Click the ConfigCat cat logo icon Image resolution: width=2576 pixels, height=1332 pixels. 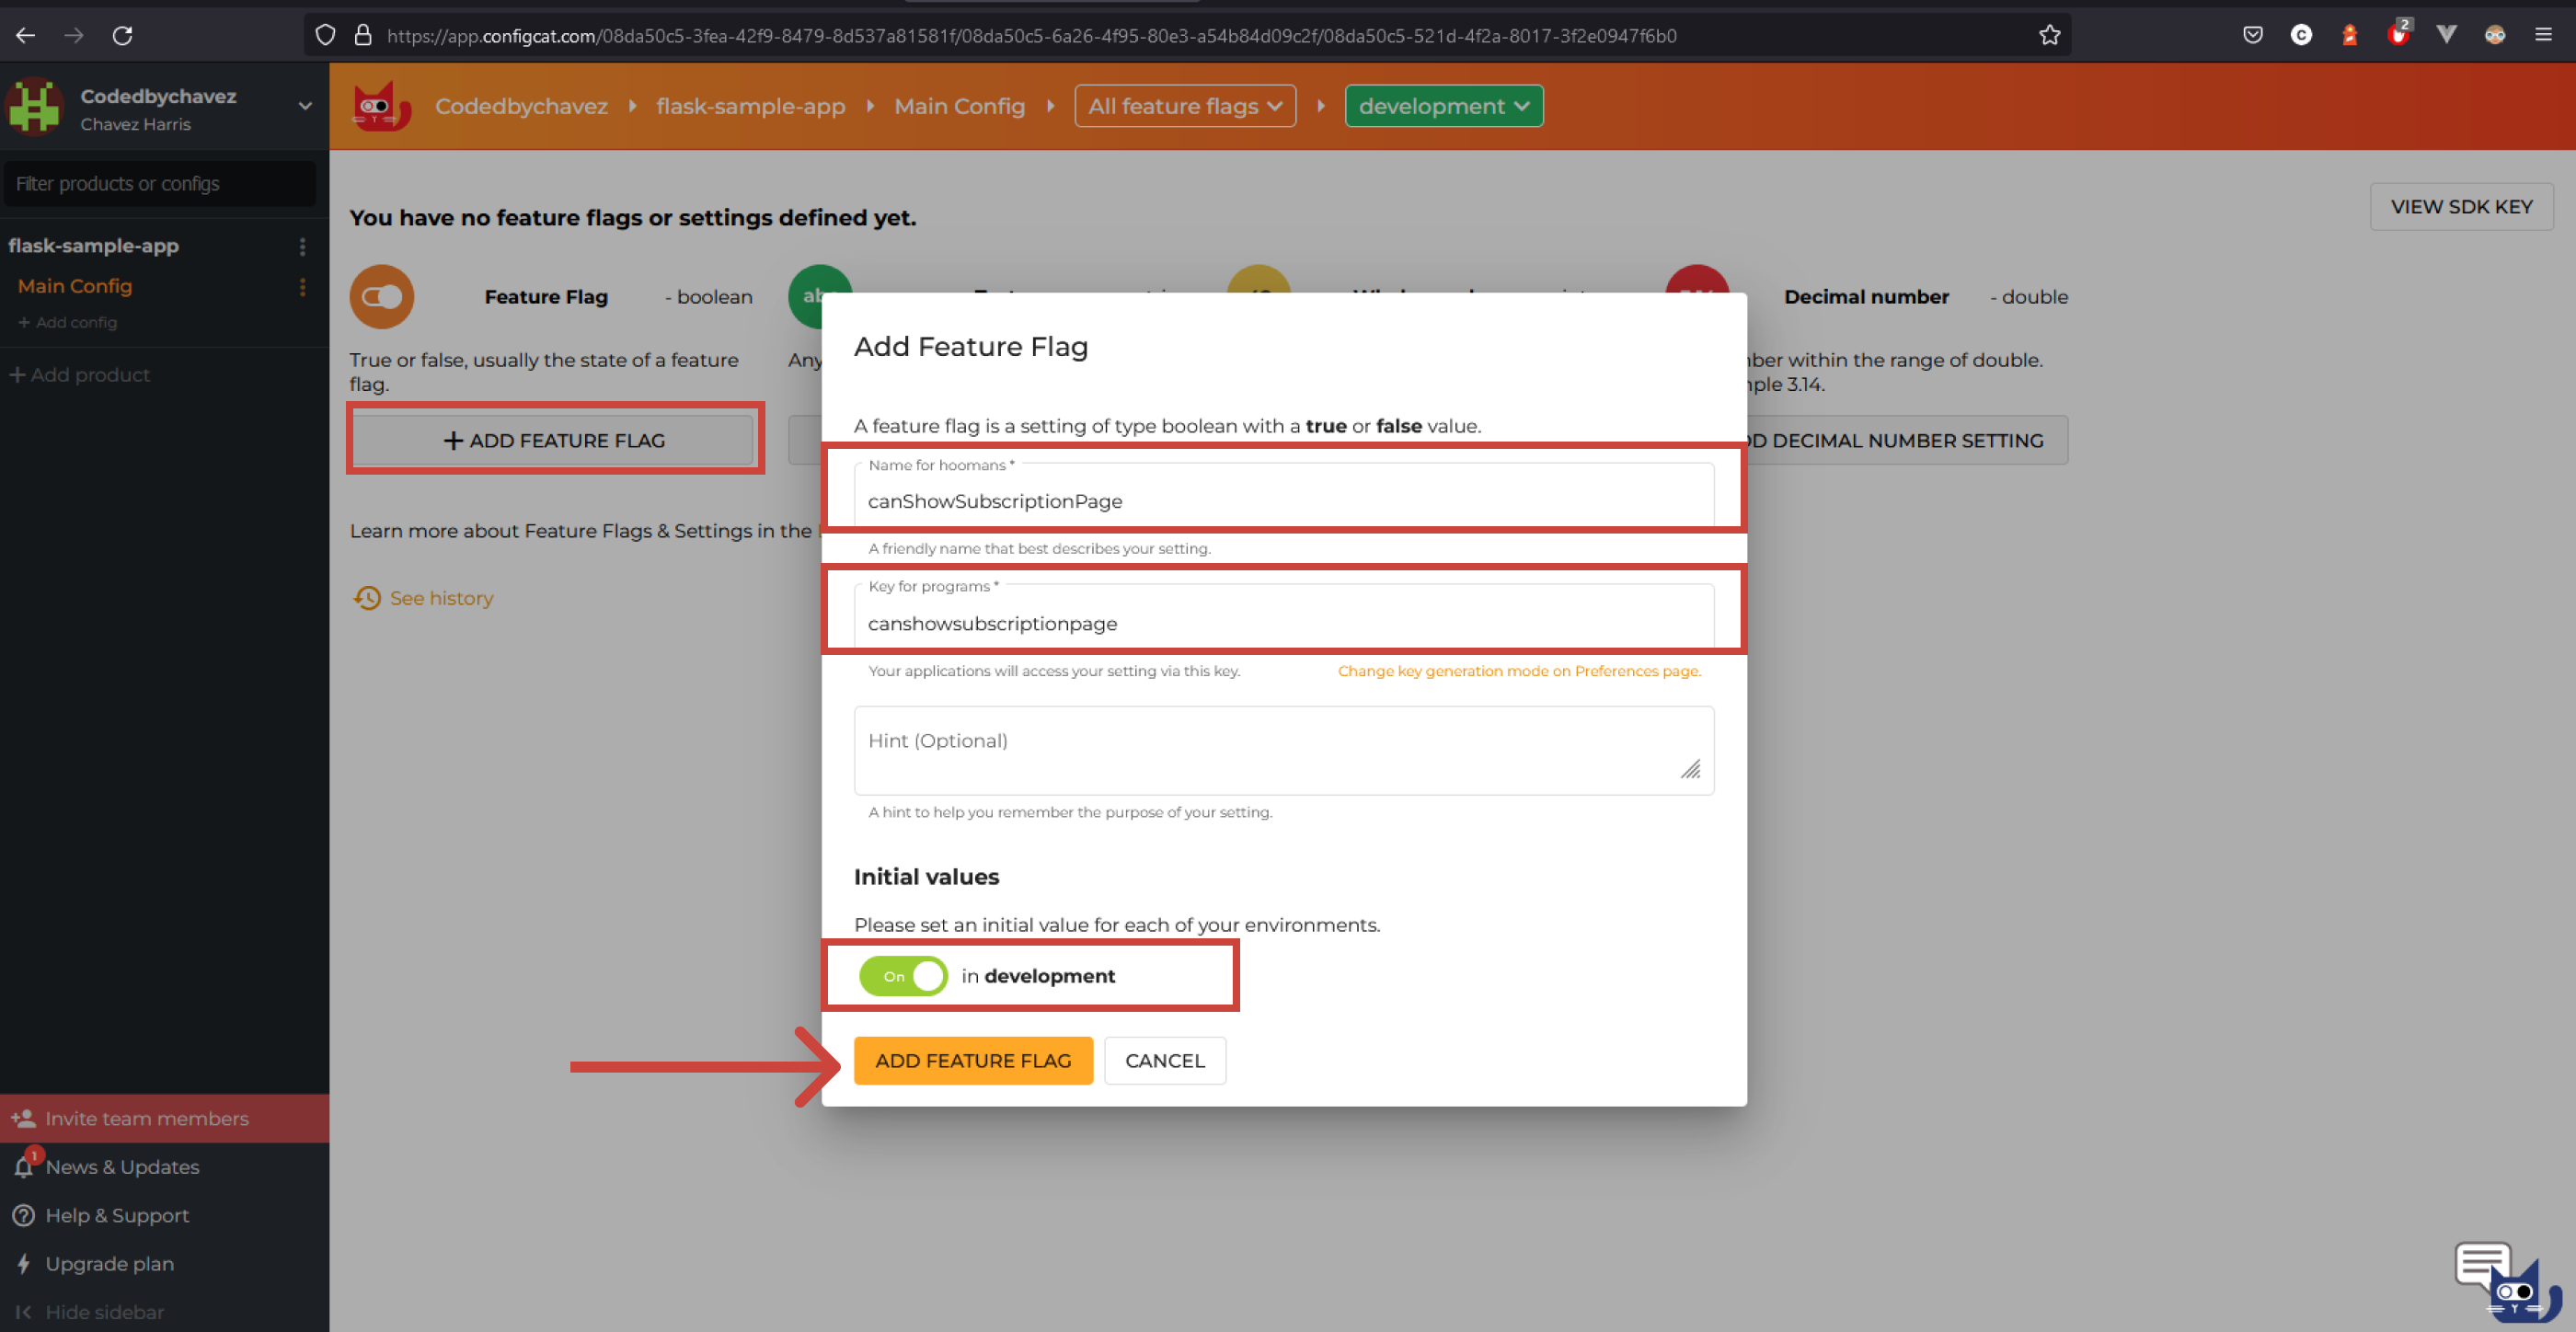(x=381, y=106)
